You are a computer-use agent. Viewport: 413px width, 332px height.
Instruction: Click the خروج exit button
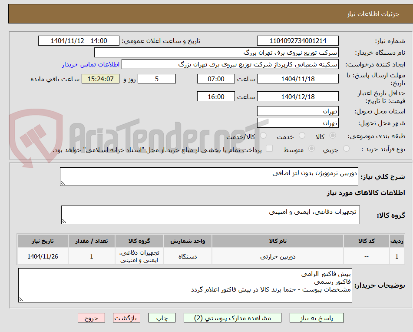click(91, 318)
